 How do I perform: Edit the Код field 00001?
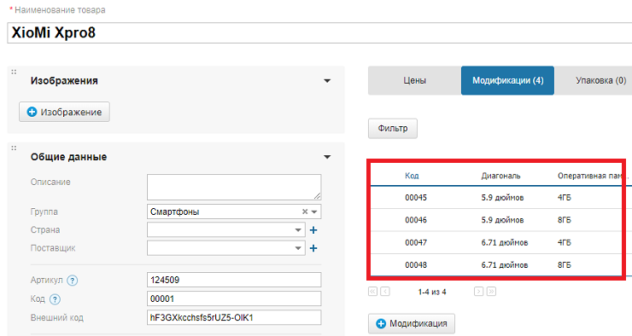pyautogui.click(x=234, y=299)
